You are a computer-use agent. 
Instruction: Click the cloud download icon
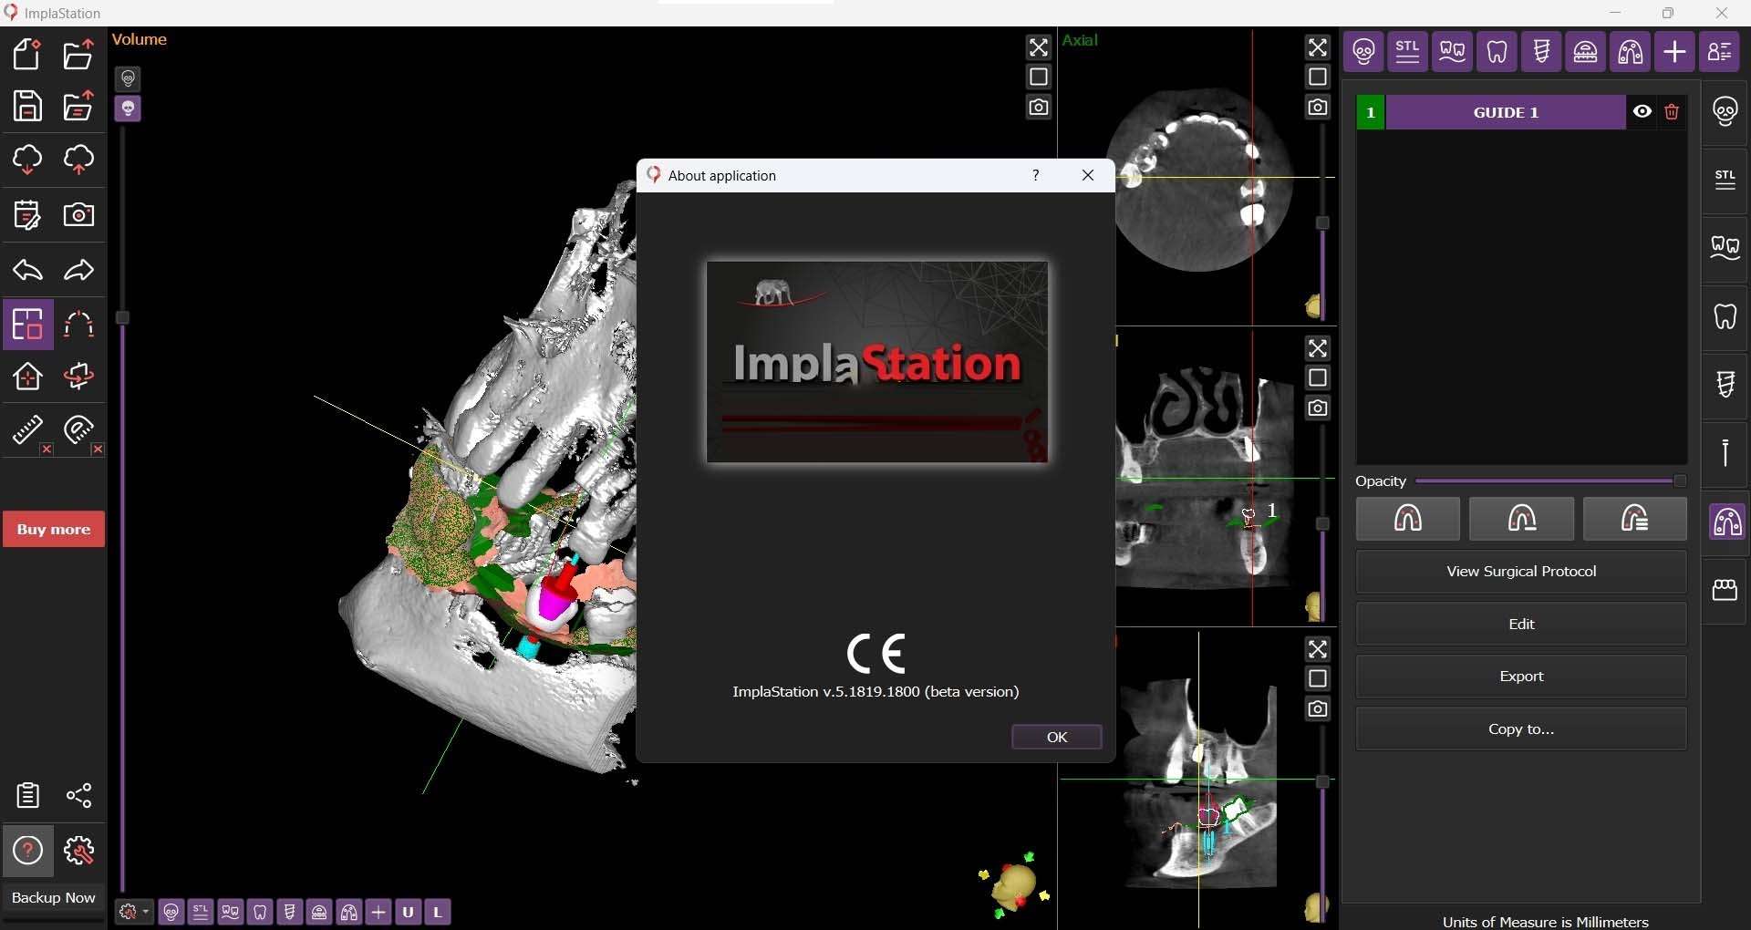click(27, 160)
